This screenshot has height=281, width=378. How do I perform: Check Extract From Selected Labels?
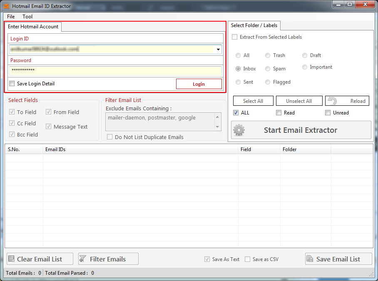pos(234,37)
